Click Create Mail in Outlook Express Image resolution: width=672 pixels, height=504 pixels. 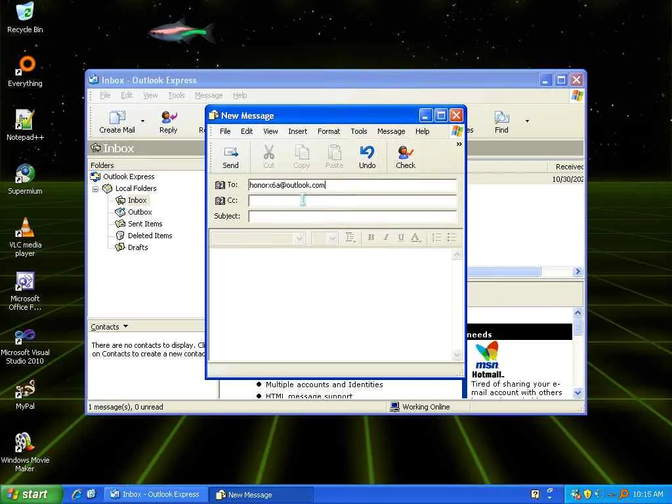click(x=117, y=121)
